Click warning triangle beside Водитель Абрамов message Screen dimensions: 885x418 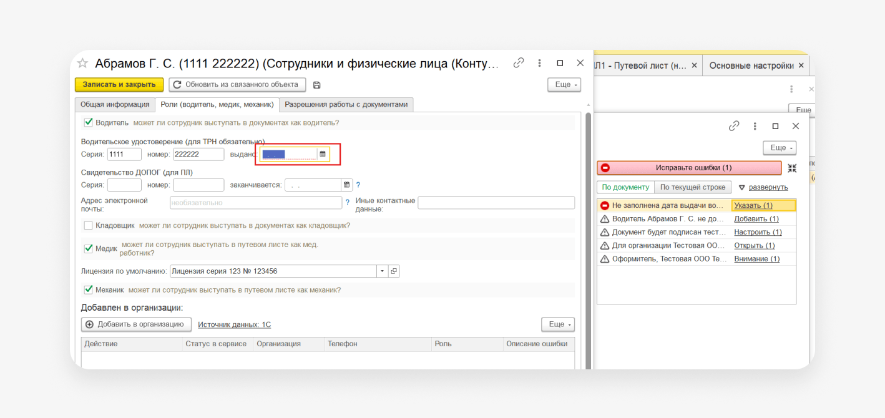[x=604, y=219]
